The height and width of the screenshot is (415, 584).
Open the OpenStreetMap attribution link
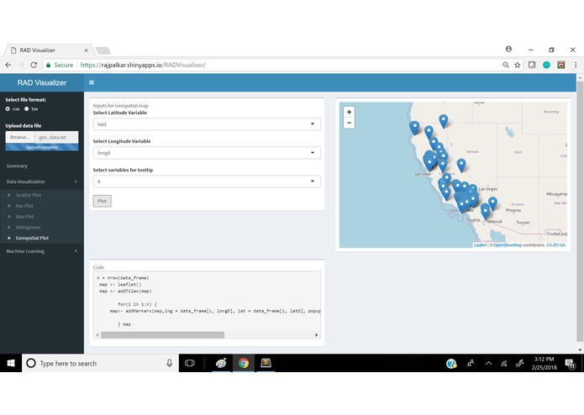click(x=508, y=245)
